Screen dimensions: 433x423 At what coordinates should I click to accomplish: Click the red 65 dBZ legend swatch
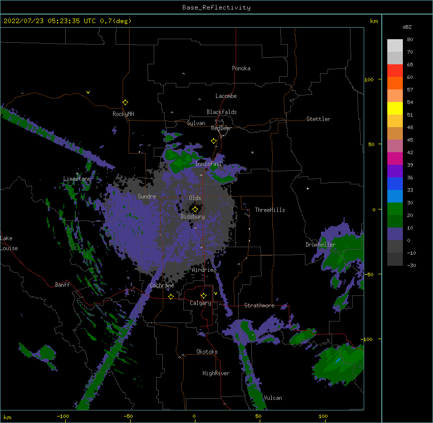pos(395,71)
